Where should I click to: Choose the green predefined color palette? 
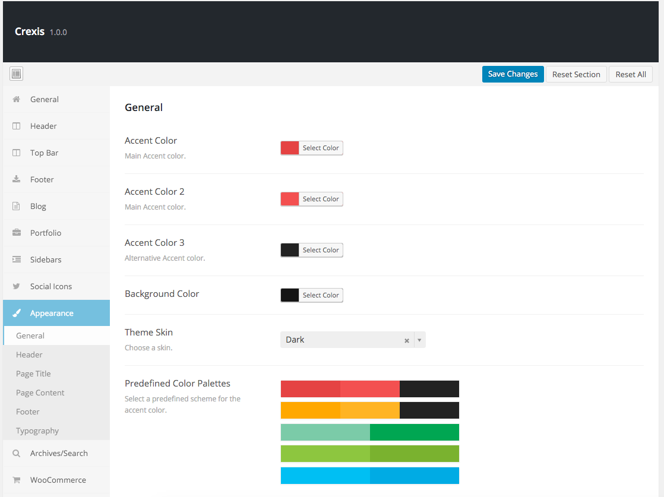[x=369, y=432]
